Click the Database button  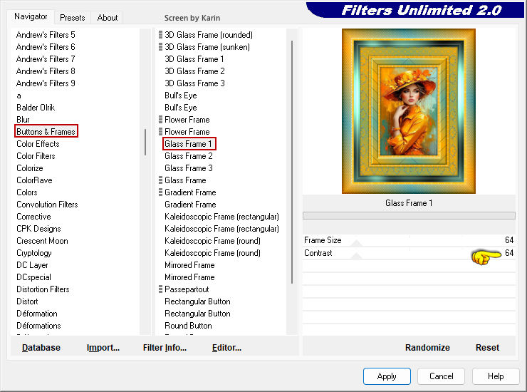pyautogui.click(x=41, y=348)
